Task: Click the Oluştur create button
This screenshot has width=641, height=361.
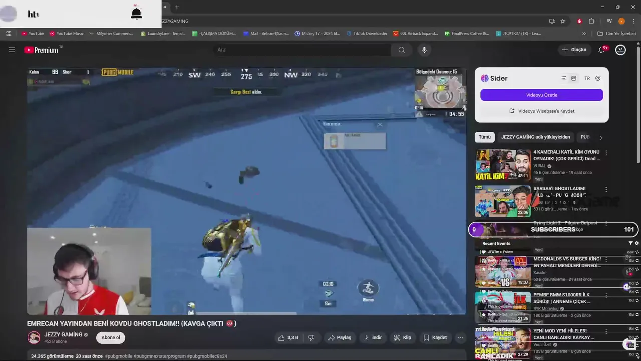Action: [x=574, y=50]
